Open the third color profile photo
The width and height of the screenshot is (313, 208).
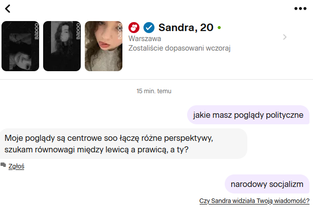pos(104,46)
